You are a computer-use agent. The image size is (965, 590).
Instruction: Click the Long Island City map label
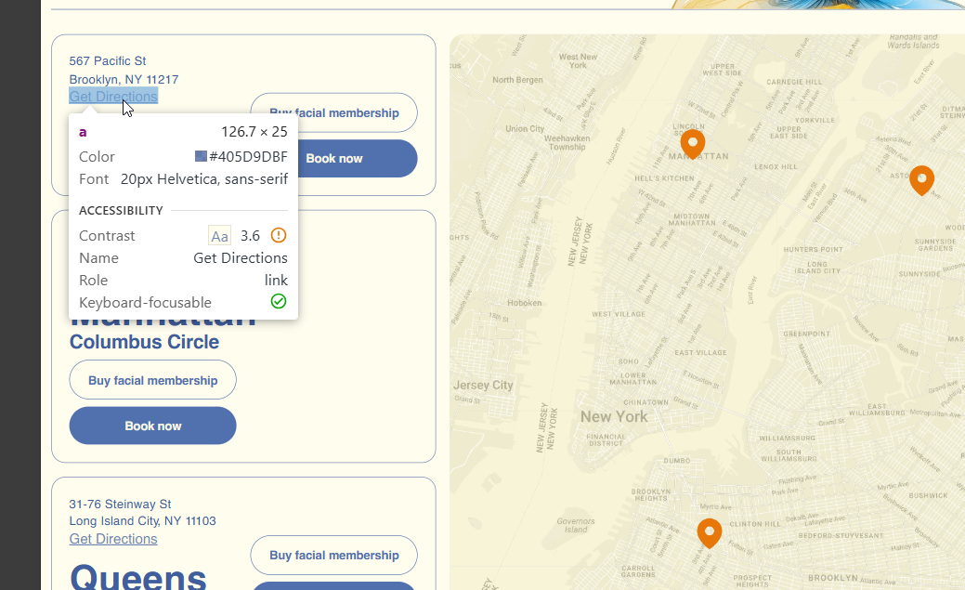(x=817, y=268)
